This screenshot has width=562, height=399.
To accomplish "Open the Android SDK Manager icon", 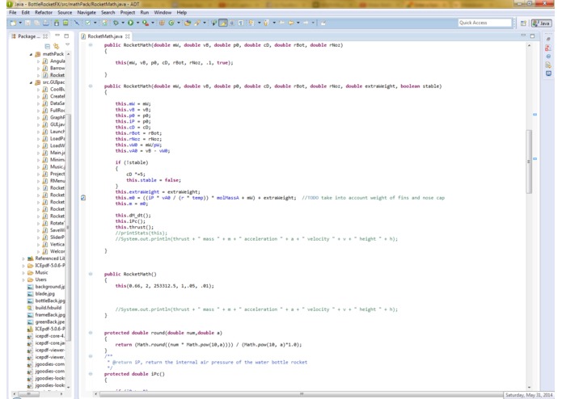I will [x=57, y=23].
